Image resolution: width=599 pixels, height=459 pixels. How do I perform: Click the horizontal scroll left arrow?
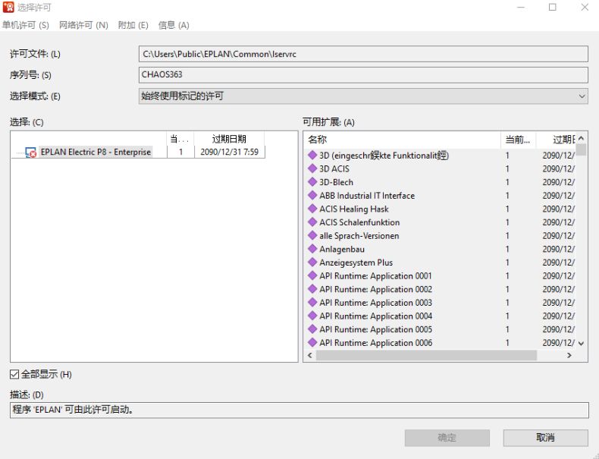tap(310, 355)
